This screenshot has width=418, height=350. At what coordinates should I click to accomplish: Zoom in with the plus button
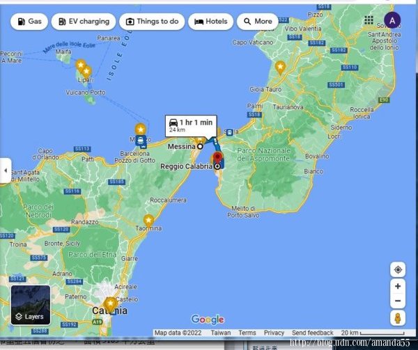click(x=397, y=287)
